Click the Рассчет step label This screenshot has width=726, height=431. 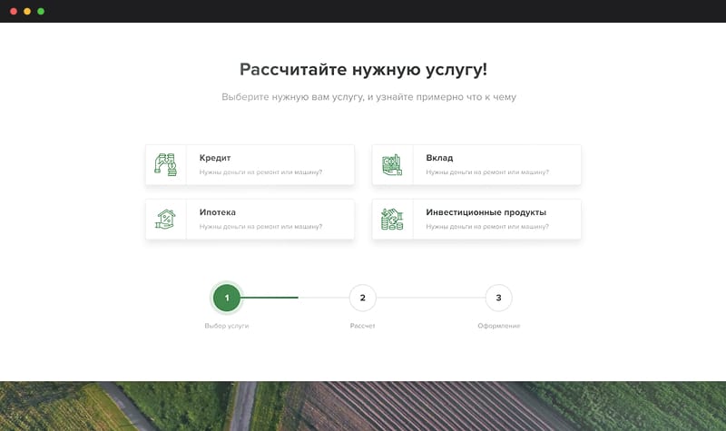point(362,325)
